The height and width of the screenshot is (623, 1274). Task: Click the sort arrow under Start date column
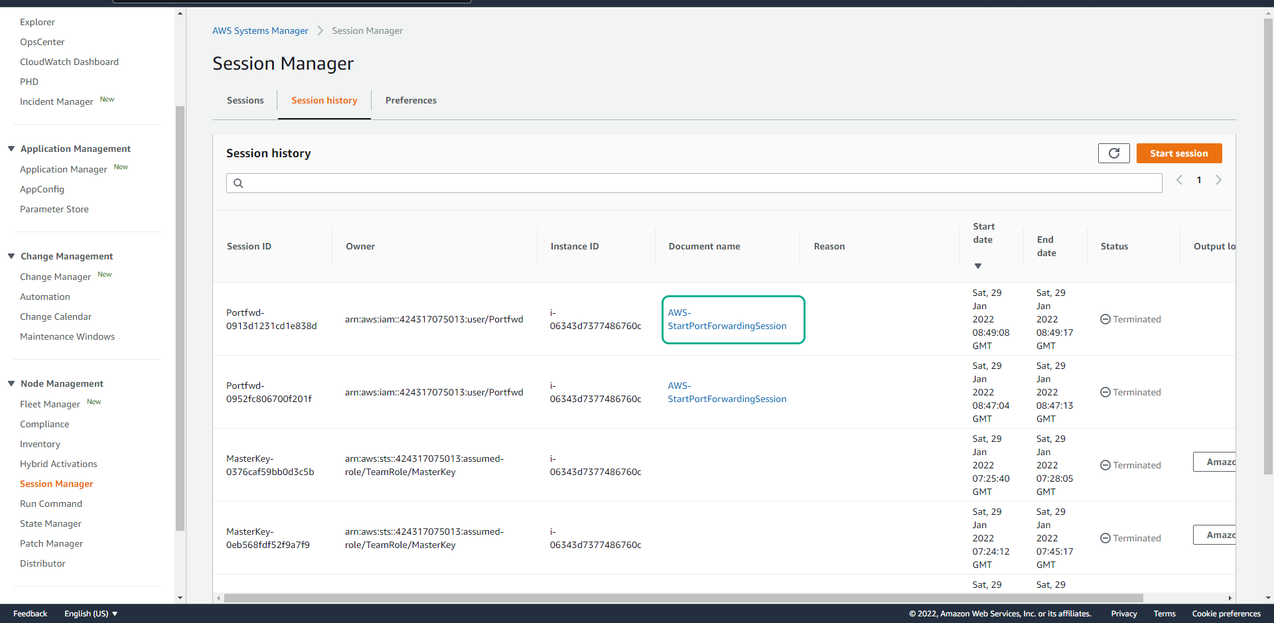tap(979, 265)
